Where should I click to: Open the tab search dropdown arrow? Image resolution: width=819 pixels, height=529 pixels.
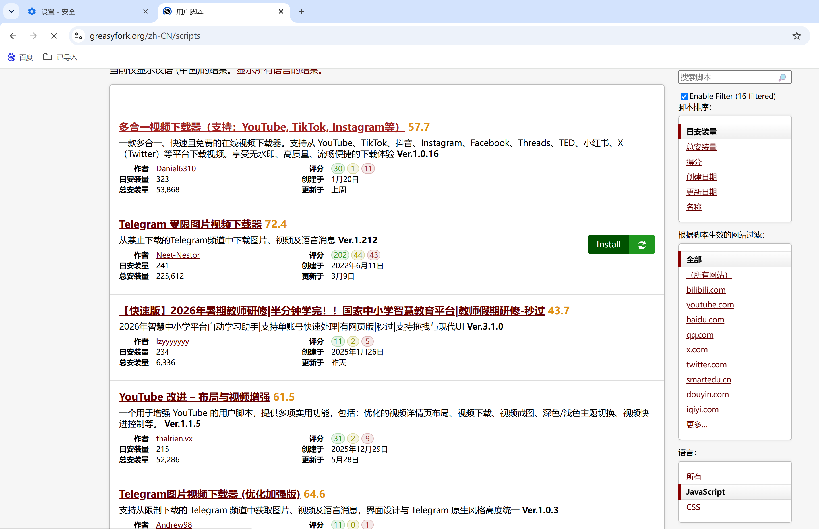(11, 11)
